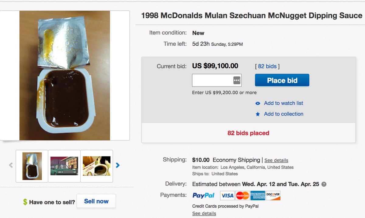
Task: Select the cartoon drive-thru thumbnail
Action: pos(64,166)
